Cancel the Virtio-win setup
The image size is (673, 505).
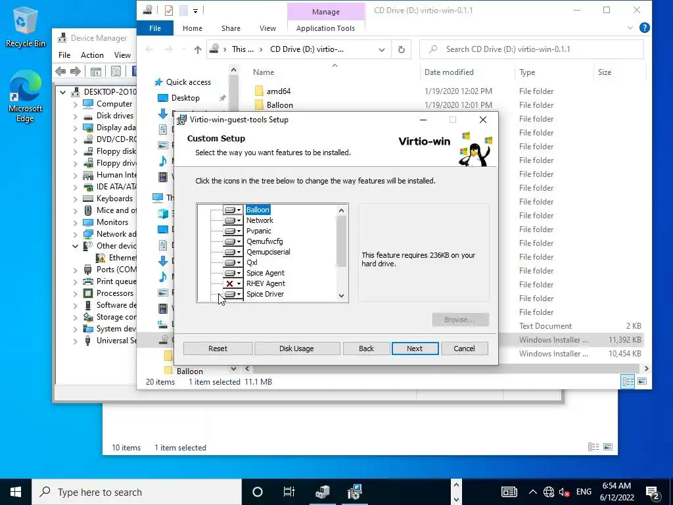[464, 349]
